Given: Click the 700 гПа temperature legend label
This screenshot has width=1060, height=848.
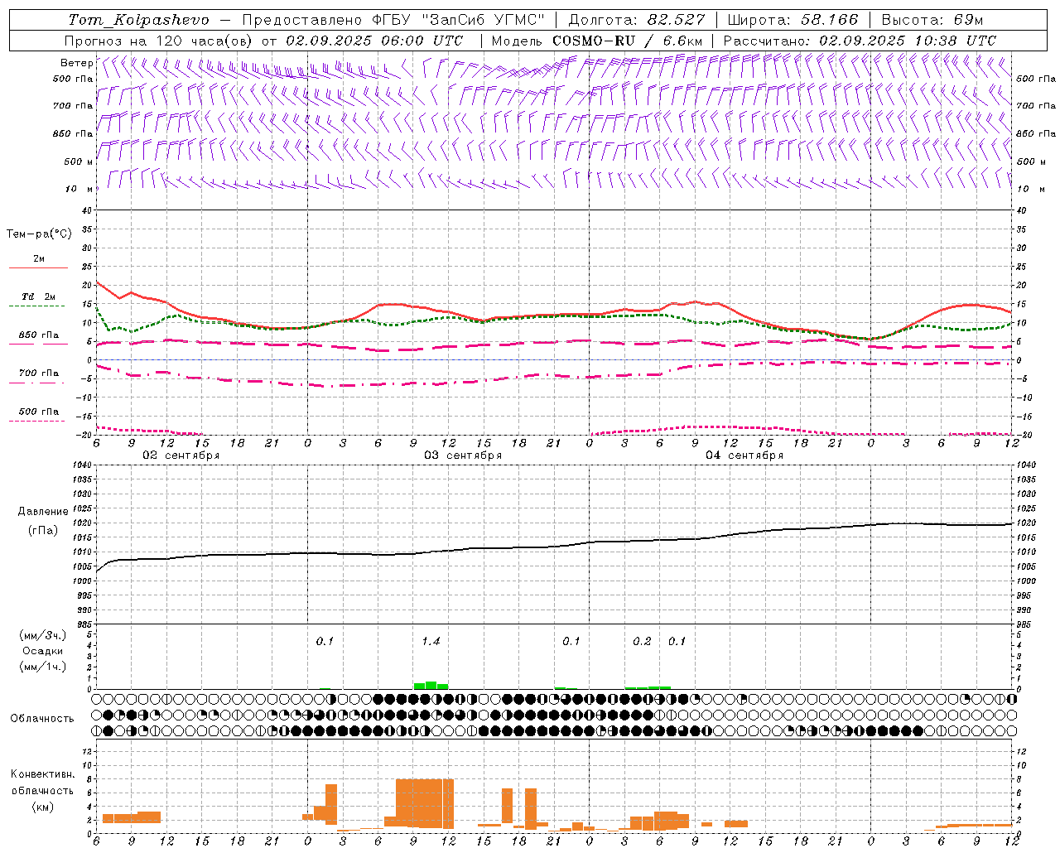Looking at the screenshot, I should click(39, 373).
